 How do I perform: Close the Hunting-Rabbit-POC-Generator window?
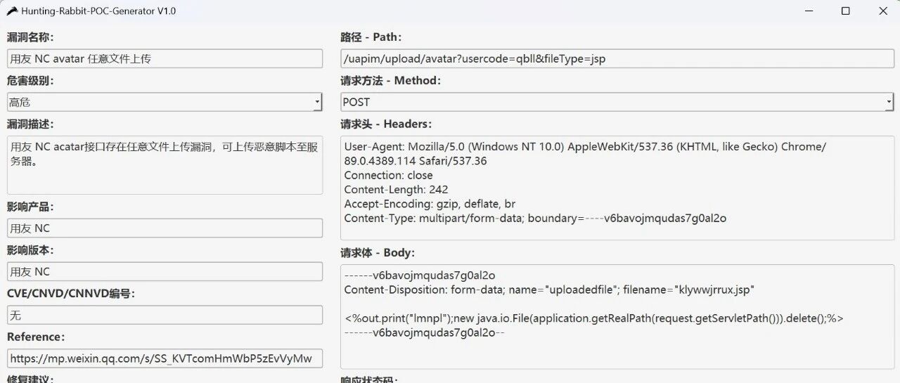click(883, 11)
